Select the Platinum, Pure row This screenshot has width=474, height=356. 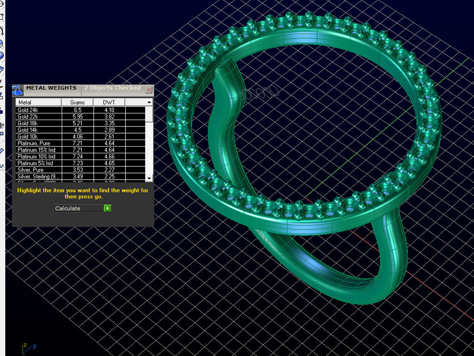[x=80, y=143]
